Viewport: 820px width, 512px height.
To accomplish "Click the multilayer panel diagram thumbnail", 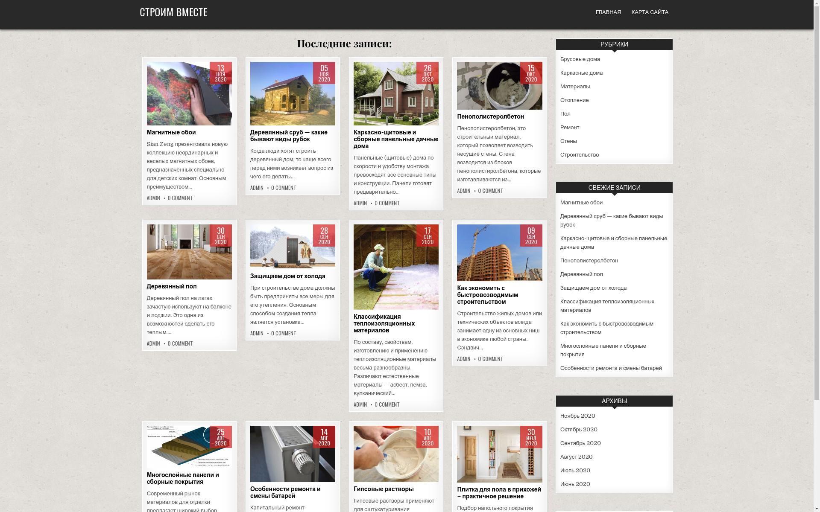I will pyautogui.click(x=189, y=446).
